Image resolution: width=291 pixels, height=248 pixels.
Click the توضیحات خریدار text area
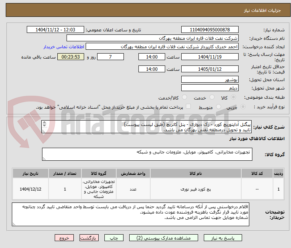[x=130, y=214]
